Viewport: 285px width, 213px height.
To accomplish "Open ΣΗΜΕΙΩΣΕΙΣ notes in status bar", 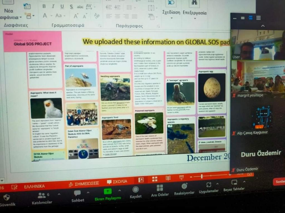I will tap(84, 183).
